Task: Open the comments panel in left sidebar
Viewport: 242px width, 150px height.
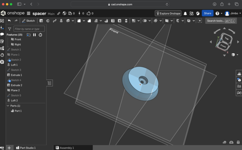Action: 2,34
